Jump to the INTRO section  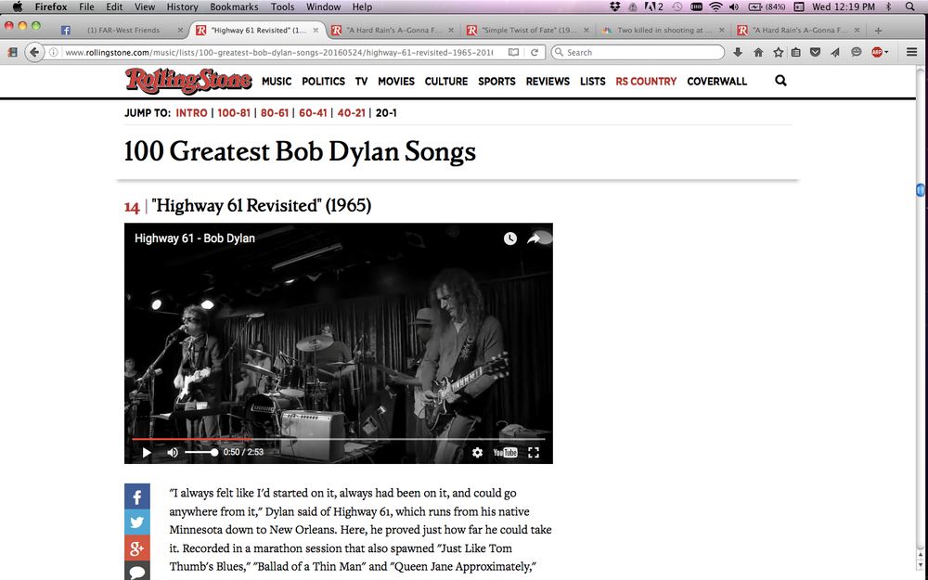pos(191,112)
